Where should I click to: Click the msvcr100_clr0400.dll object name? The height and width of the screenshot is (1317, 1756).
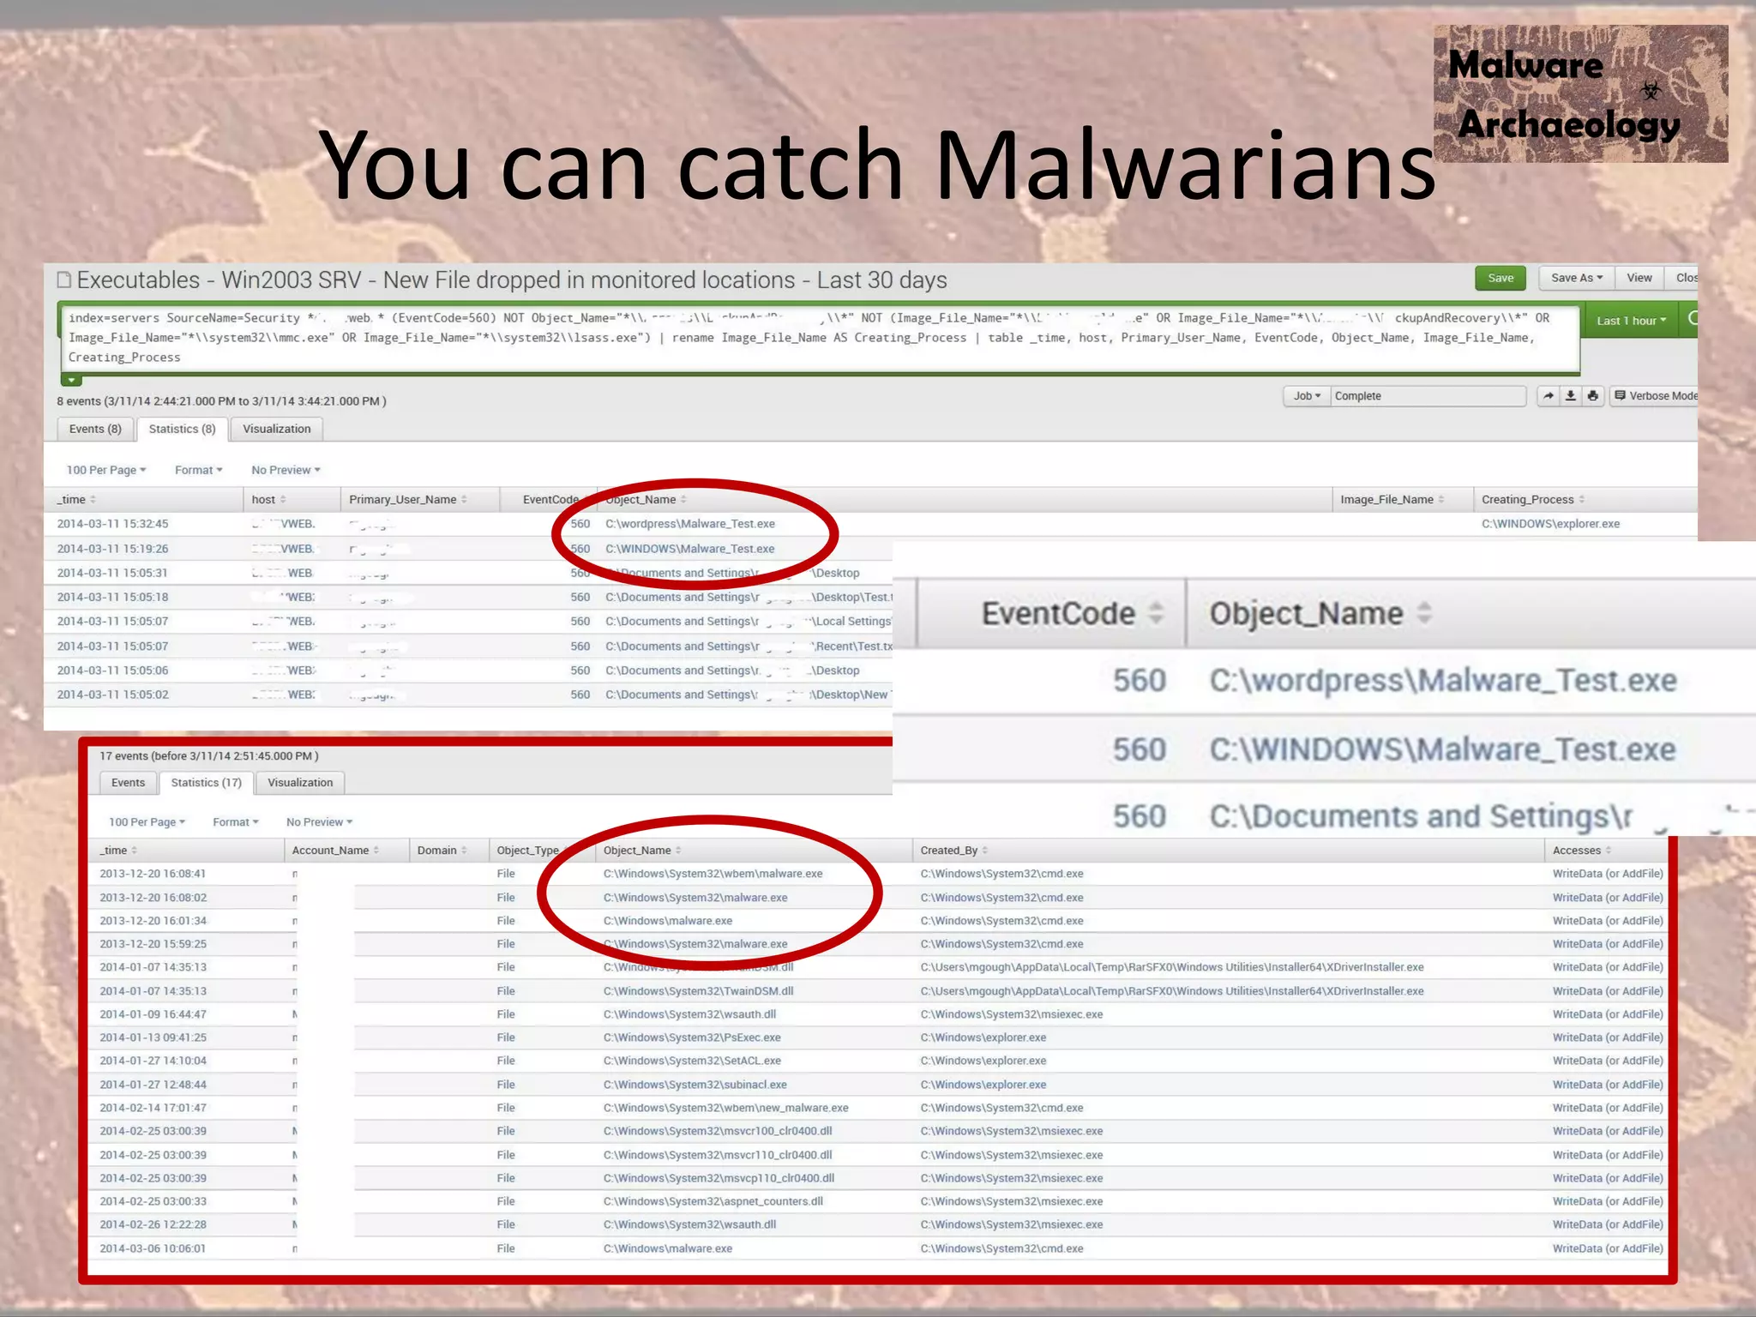tap(718, 1131)
